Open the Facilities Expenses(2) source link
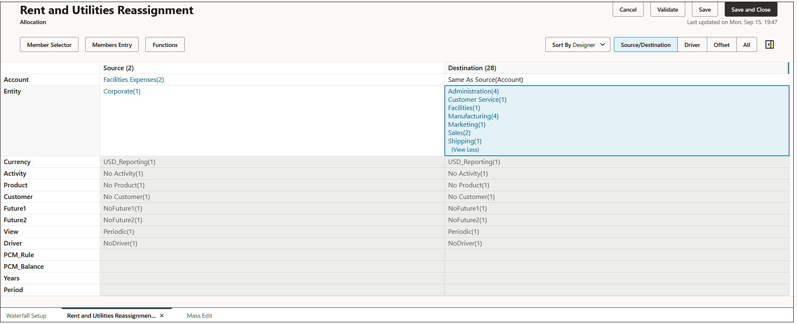This screenshot has height=324, width=797. tap(133, 80)
